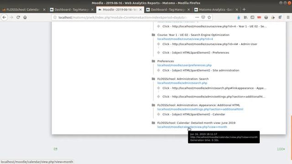Close the active Moodle 2019-06-16 tab
The height and width of the screenshot is (164, 292).
click(141, 10)
